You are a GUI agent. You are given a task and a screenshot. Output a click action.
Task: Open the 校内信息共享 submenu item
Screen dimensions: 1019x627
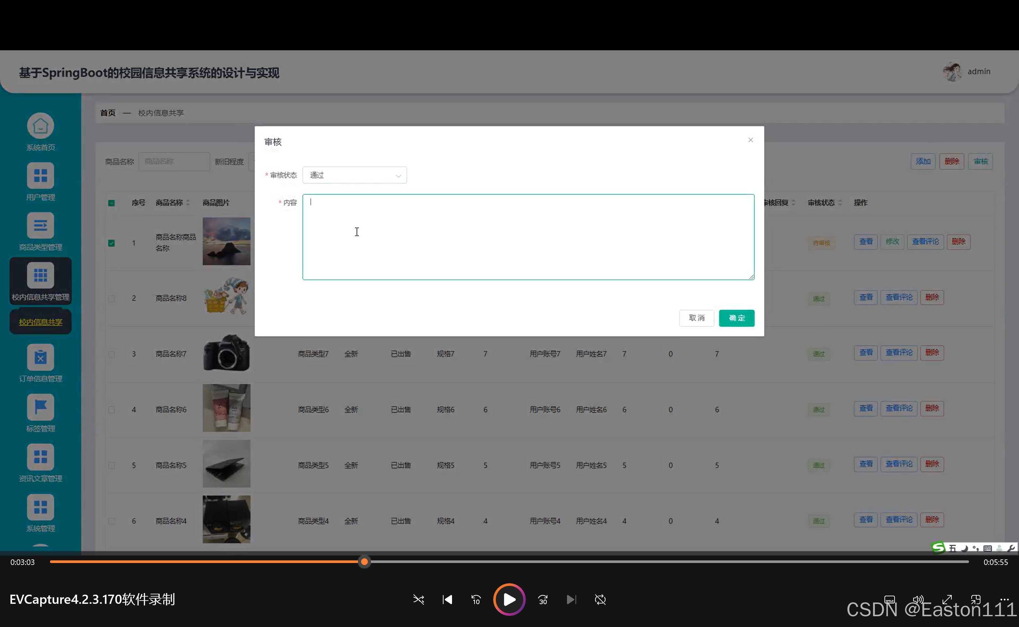[40, 322]
